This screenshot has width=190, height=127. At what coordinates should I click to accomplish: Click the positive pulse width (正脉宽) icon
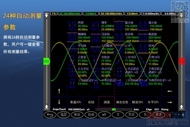pyautogui.click(x=72, y=60)
